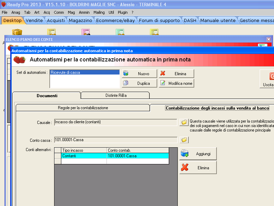
Task: Click the Modifica nome button
Action: coord(176,83)
